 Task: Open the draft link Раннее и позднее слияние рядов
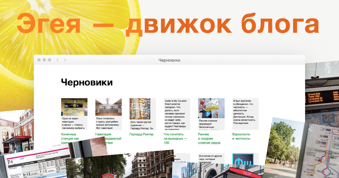click(x=209, y=139)
